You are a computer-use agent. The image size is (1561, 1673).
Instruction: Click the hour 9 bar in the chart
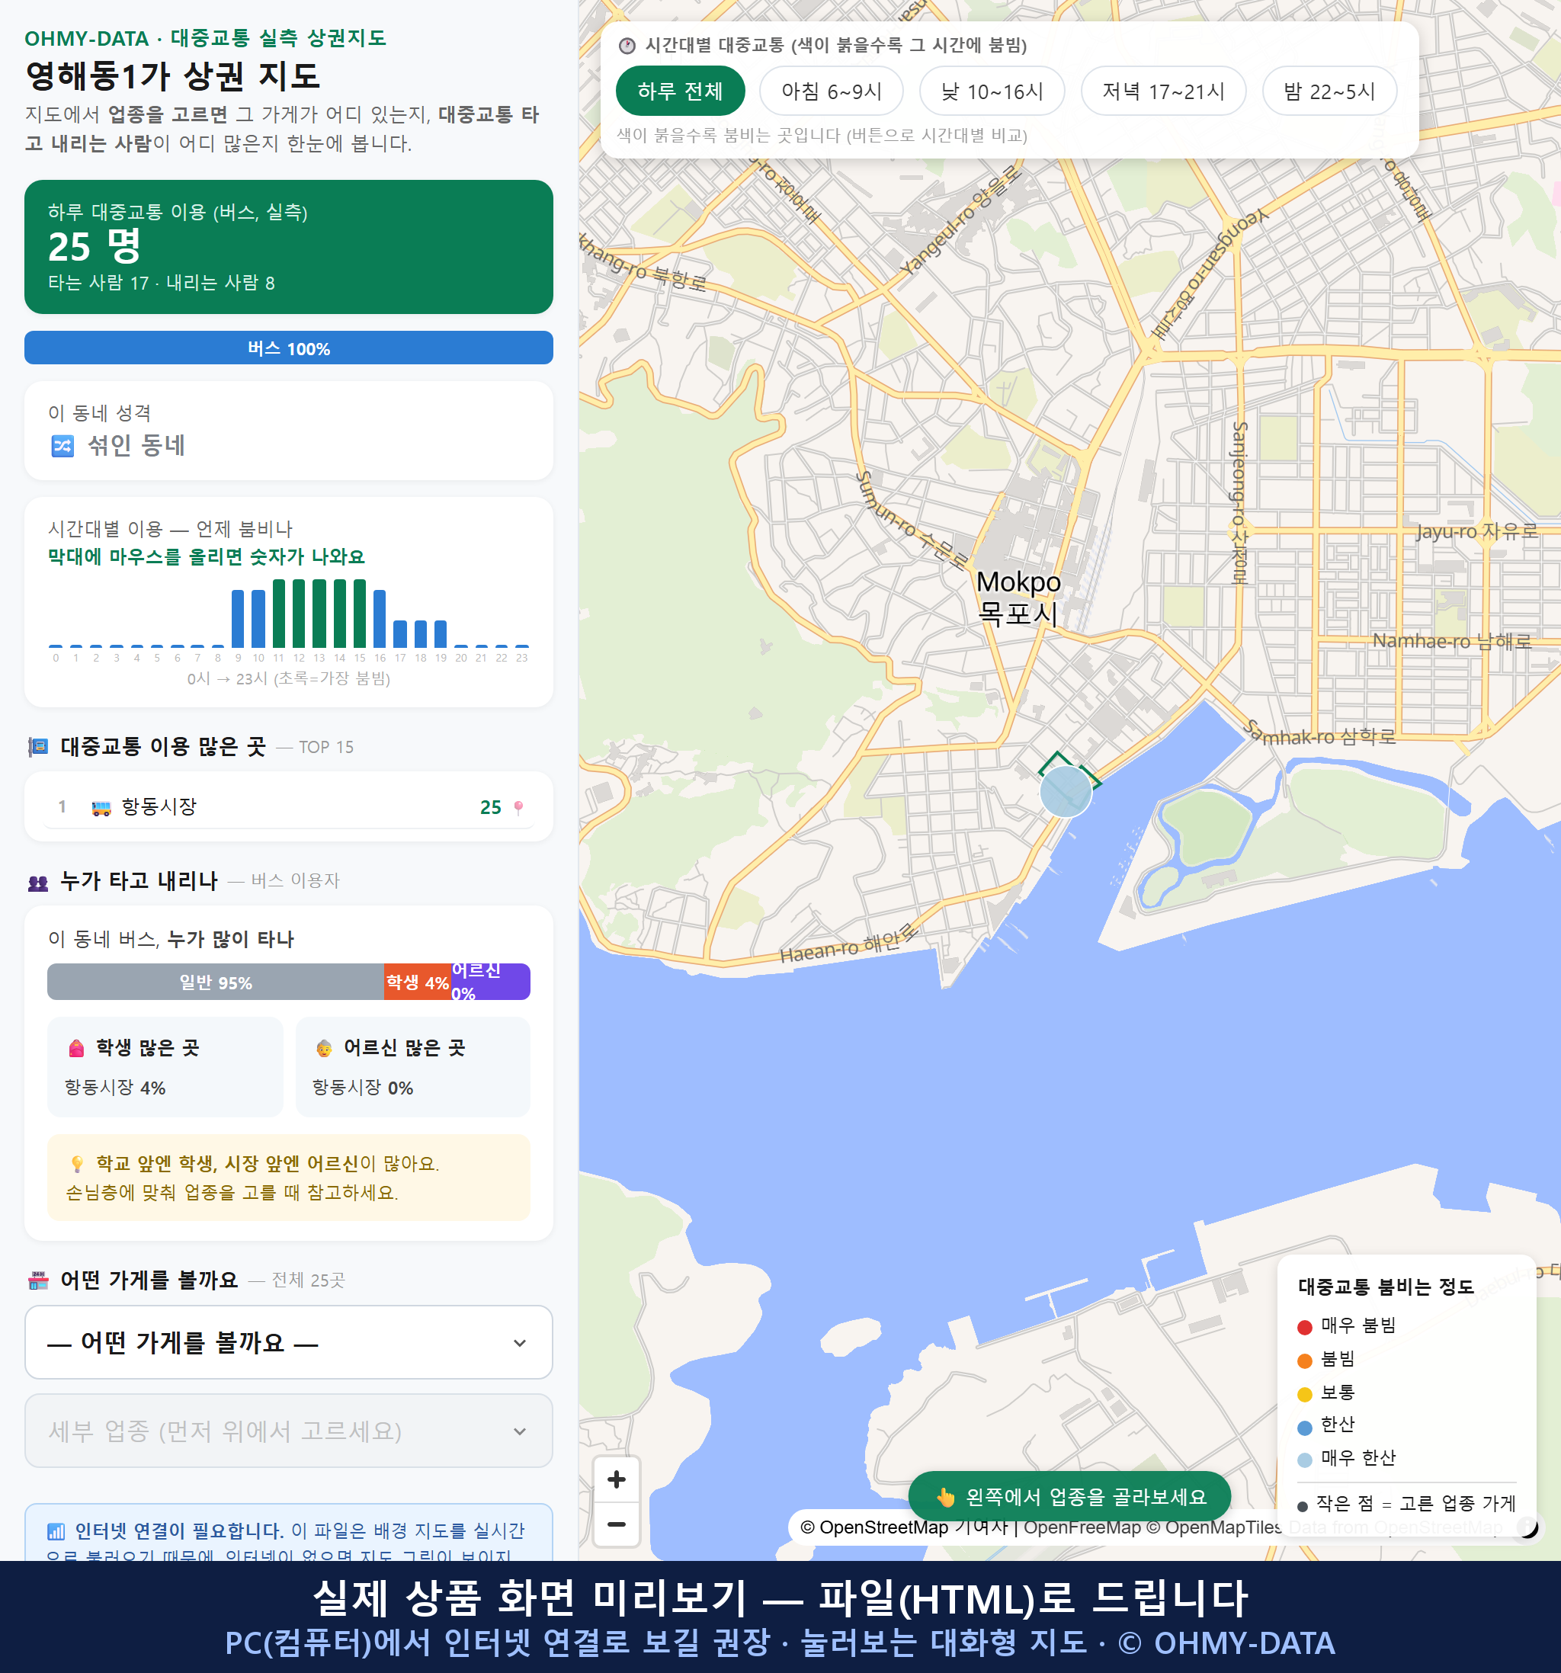tap(238, 619)
